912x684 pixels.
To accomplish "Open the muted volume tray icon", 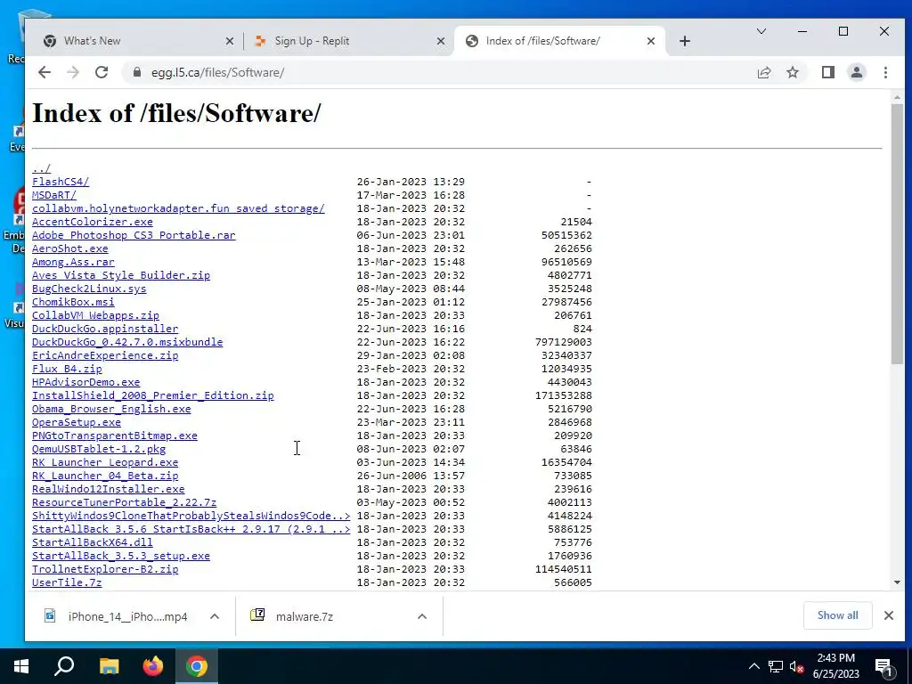I will pos(797,667).
